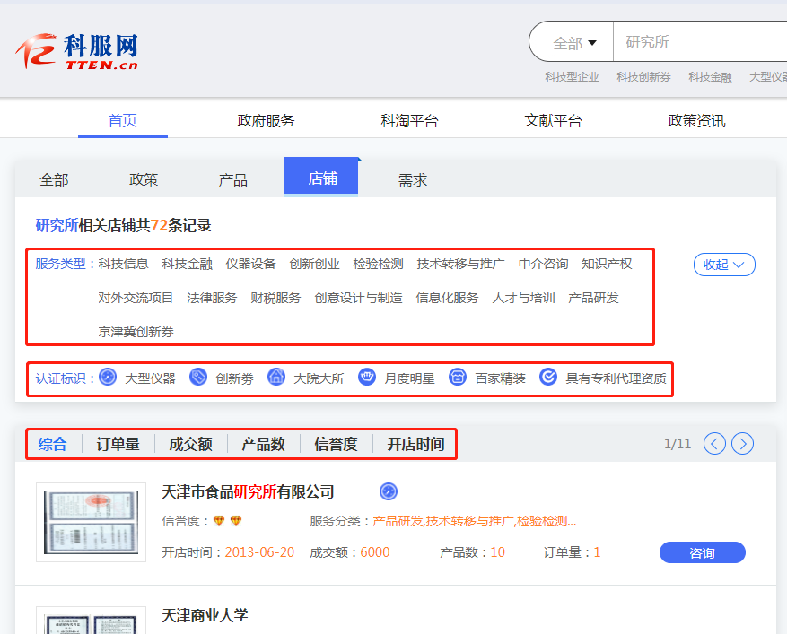The height and width of the screenshot is (634, 787).
Task: Click the 月度明星 certification icon
Action: pos(367,377)
